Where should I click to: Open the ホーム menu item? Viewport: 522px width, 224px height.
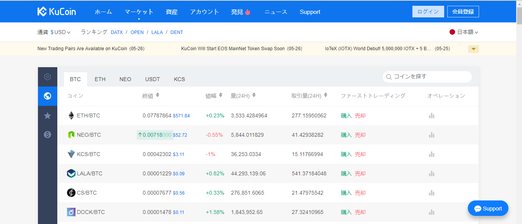coord(103,12)
